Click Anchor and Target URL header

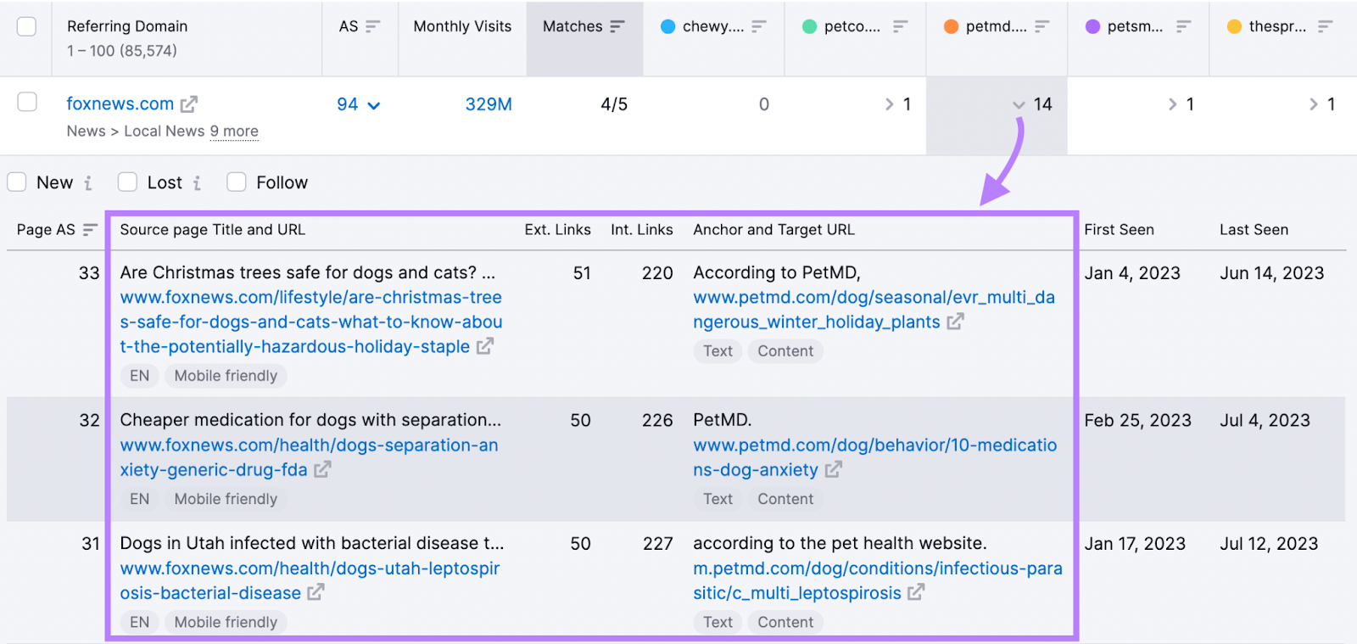coord(773,230)
